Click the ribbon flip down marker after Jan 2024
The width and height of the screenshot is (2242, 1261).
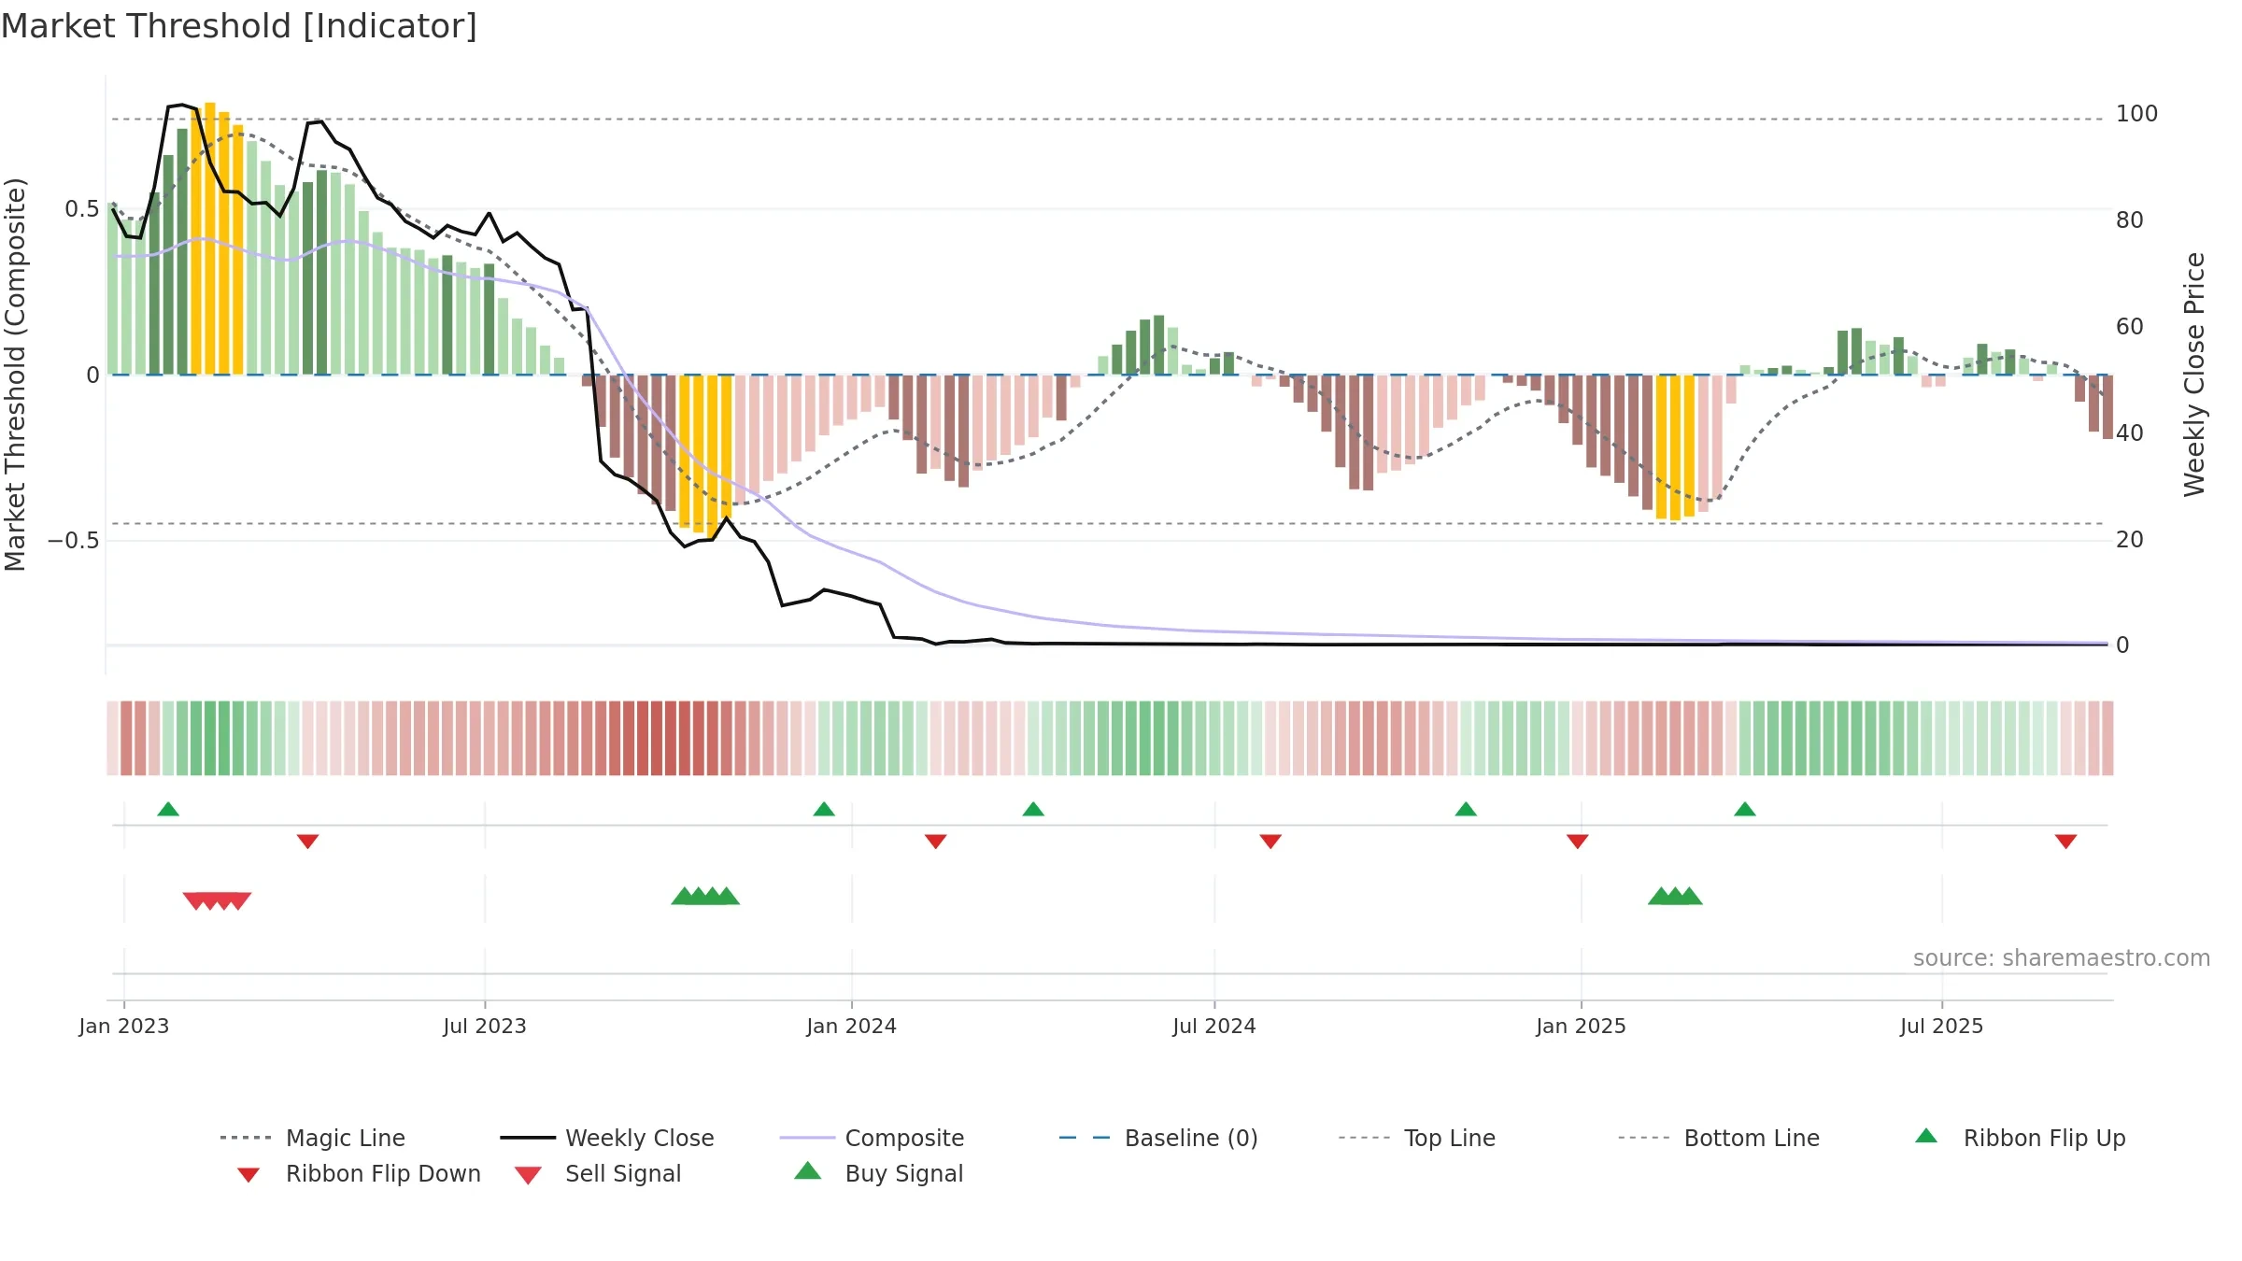(x=935, y=842)
